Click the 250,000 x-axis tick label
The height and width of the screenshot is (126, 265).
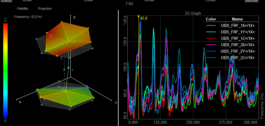[193, 122]
